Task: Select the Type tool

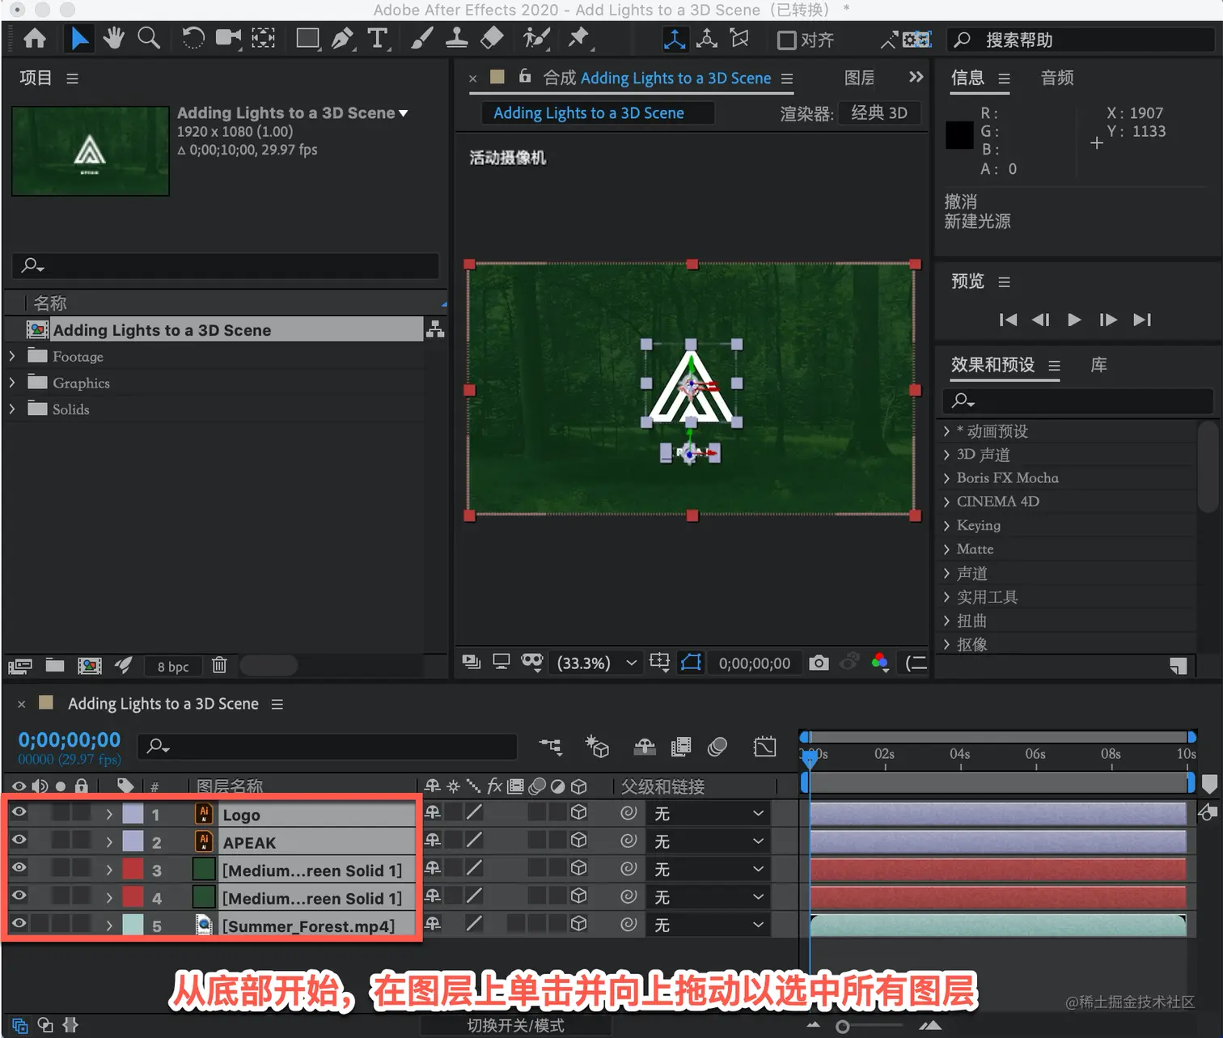Action: click(x=378, y=39)
